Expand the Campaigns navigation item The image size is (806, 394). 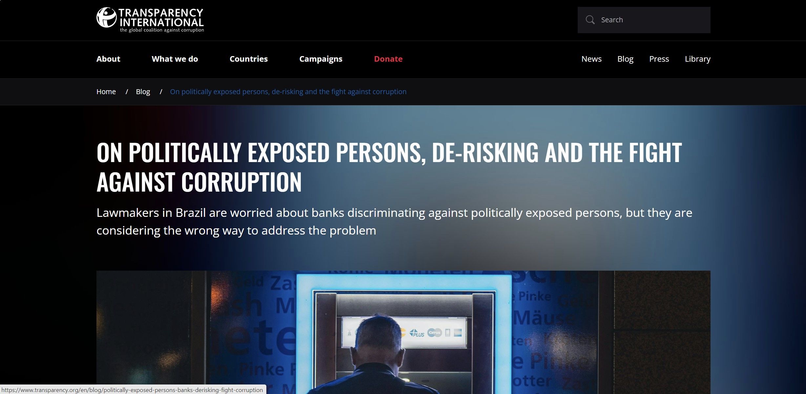[x=321, y=59]
